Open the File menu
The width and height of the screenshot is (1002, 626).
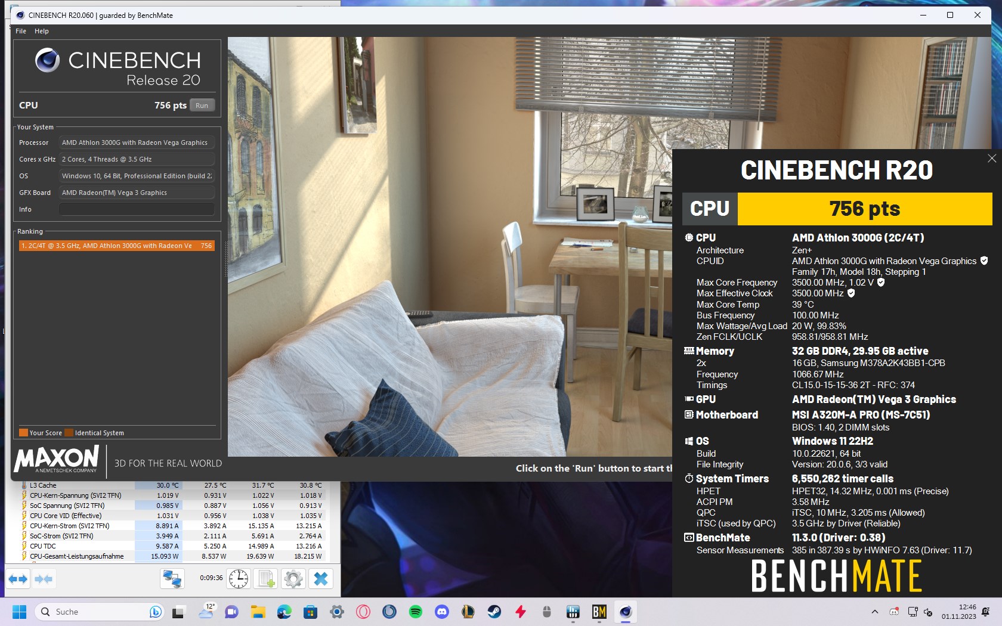pos(21,31)
